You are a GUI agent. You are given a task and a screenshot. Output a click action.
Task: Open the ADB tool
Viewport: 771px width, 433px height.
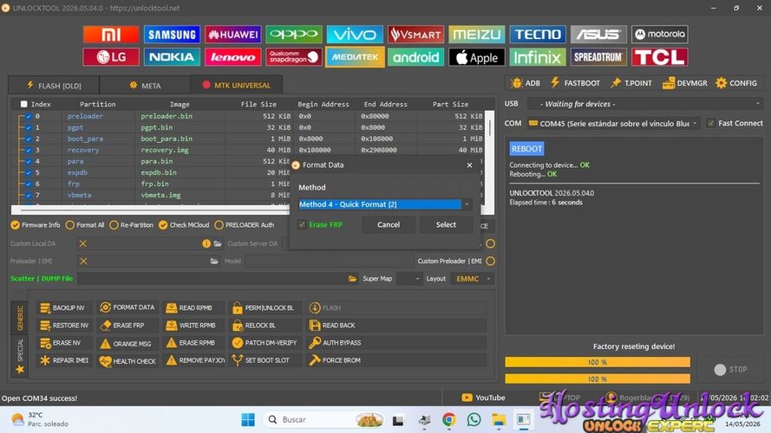[x=526, y=83]
